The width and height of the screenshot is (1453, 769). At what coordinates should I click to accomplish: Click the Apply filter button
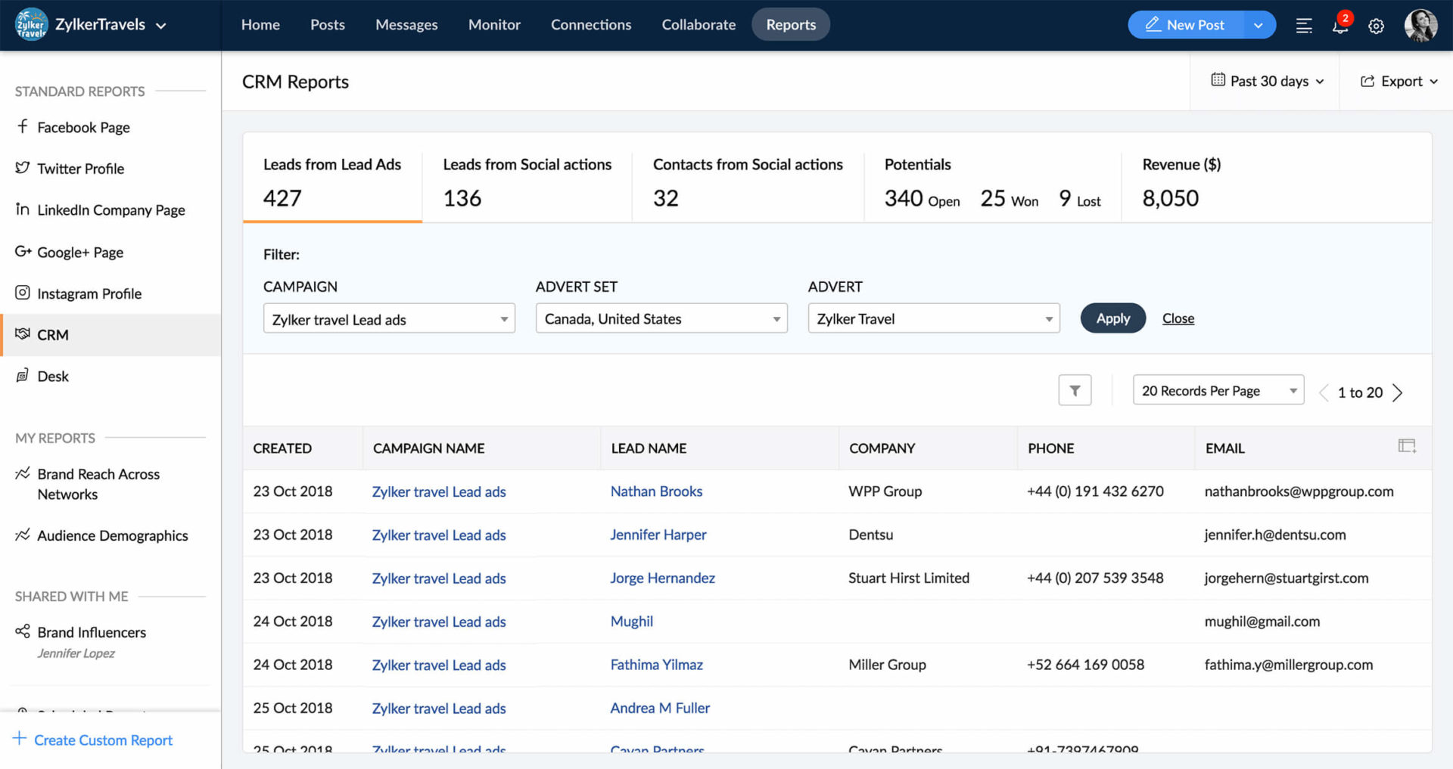(1112, 318)
